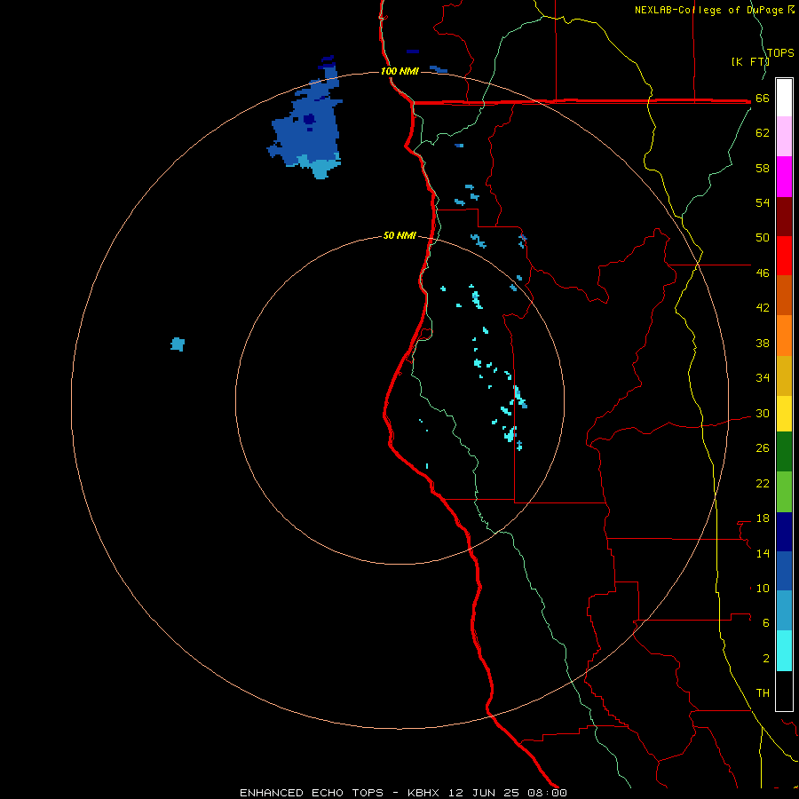Click the navy legend swatch
This screenshot has width=799, height=799.
tap(784, 532)
